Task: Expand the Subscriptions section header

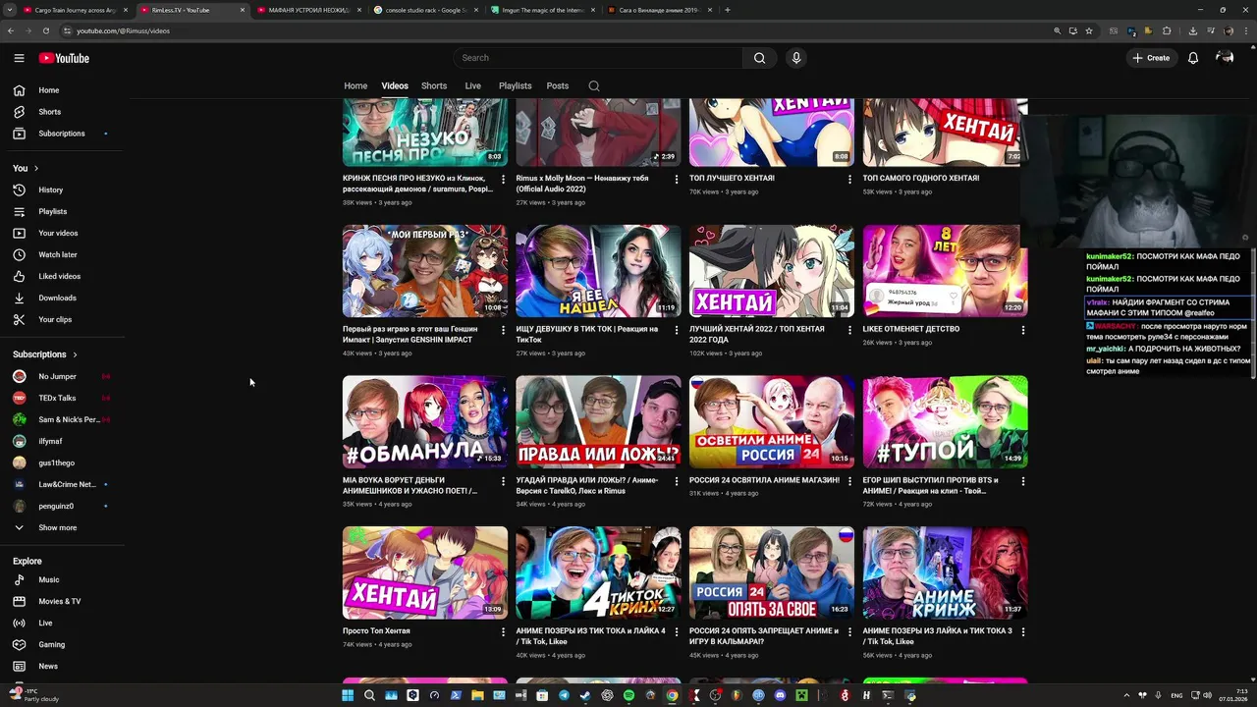Action: click(x=45, y=354)
